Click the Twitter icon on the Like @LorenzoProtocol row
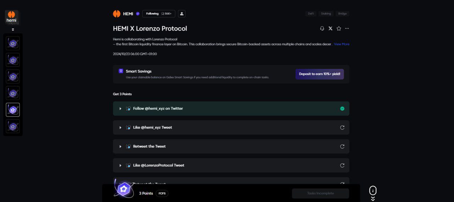Viewport: 454px width, 202px height. coord(128,165)
